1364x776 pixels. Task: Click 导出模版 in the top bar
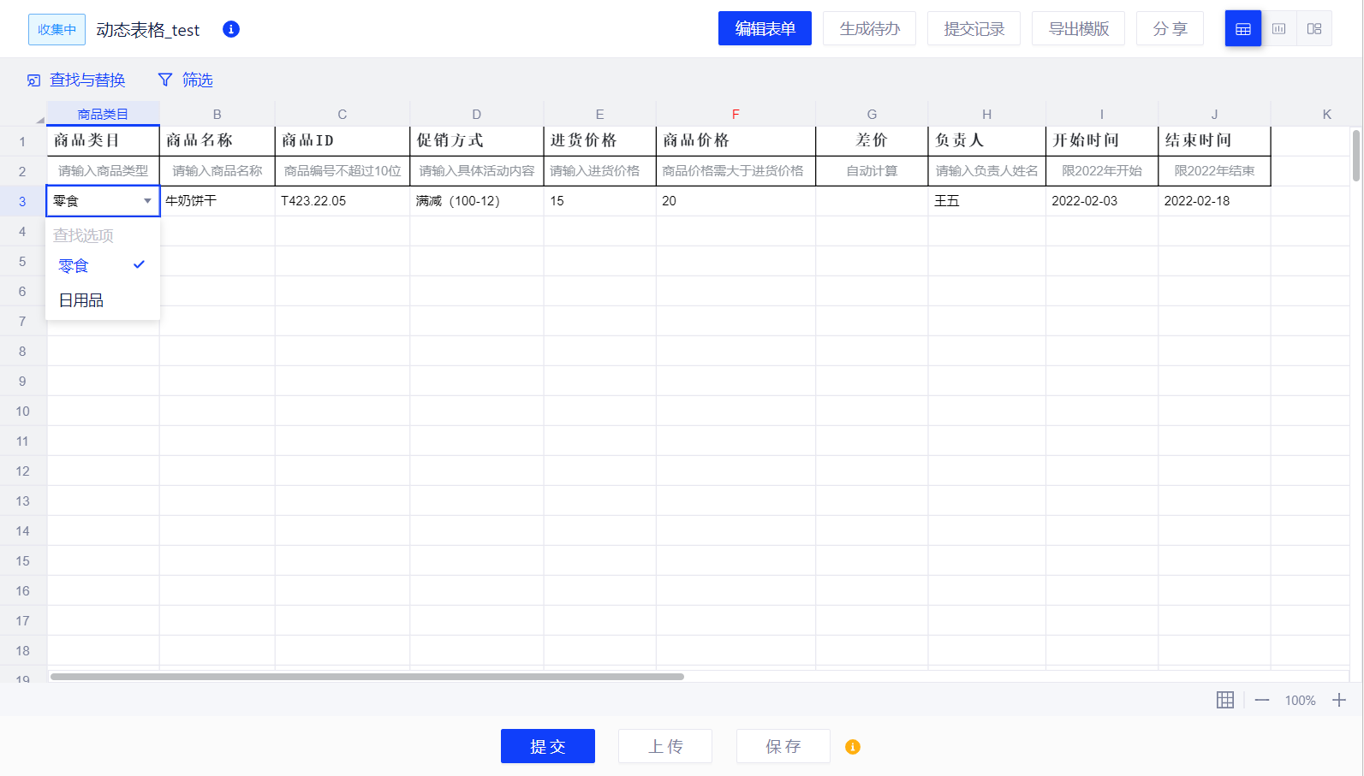[1078, 29]
